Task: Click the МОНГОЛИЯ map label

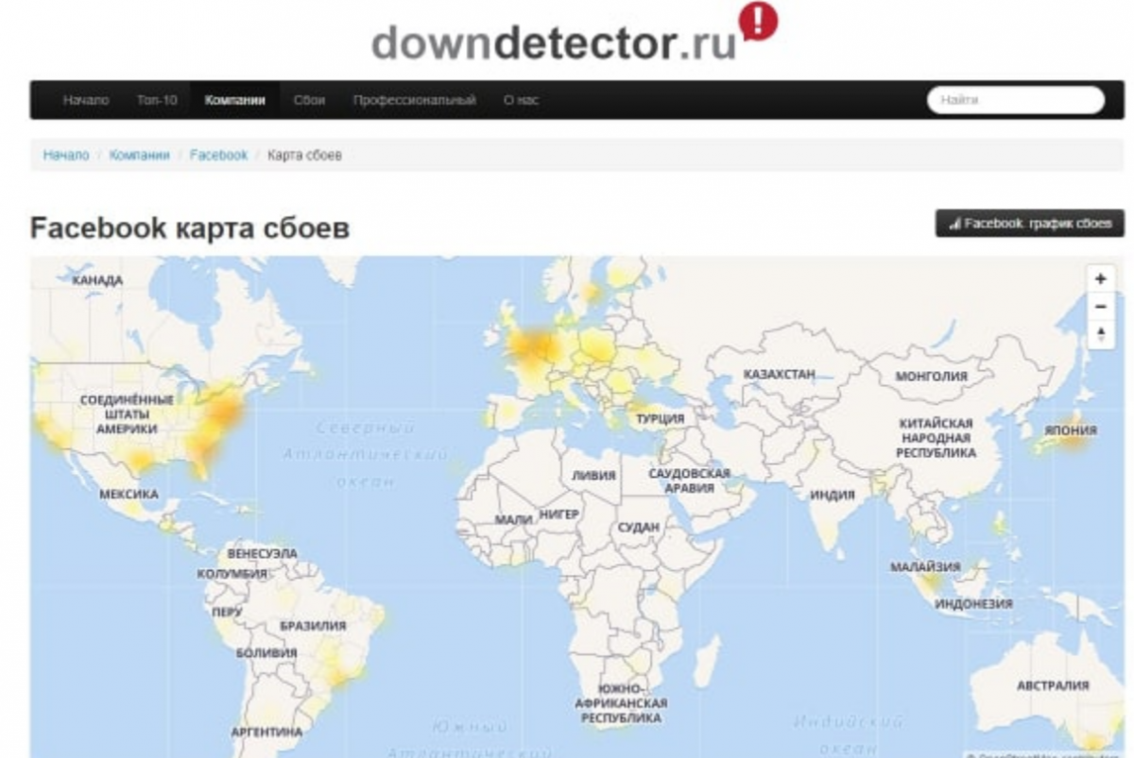Action: (931, 377)
